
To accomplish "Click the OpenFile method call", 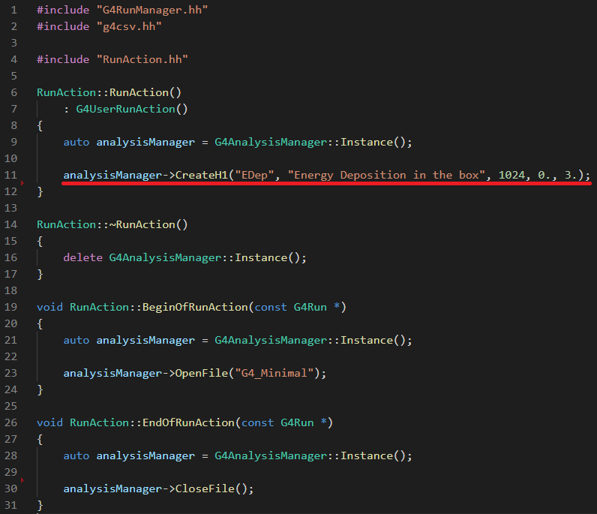I will coord(201,373).
